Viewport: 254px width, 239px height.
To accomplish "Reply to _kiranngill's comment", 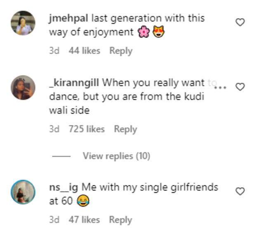I will click(125, 129).
